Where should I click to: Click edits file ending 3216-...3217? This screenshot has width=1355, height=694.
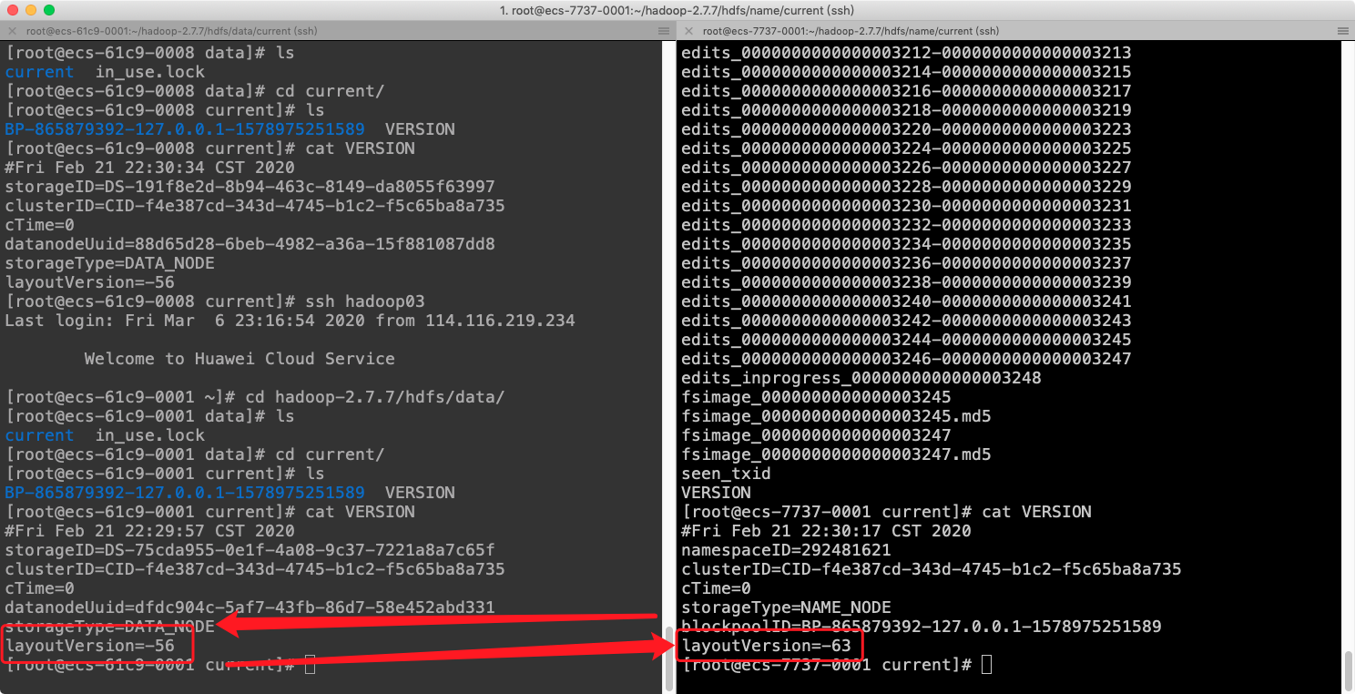pyautogui.click(x=906, y=91)
